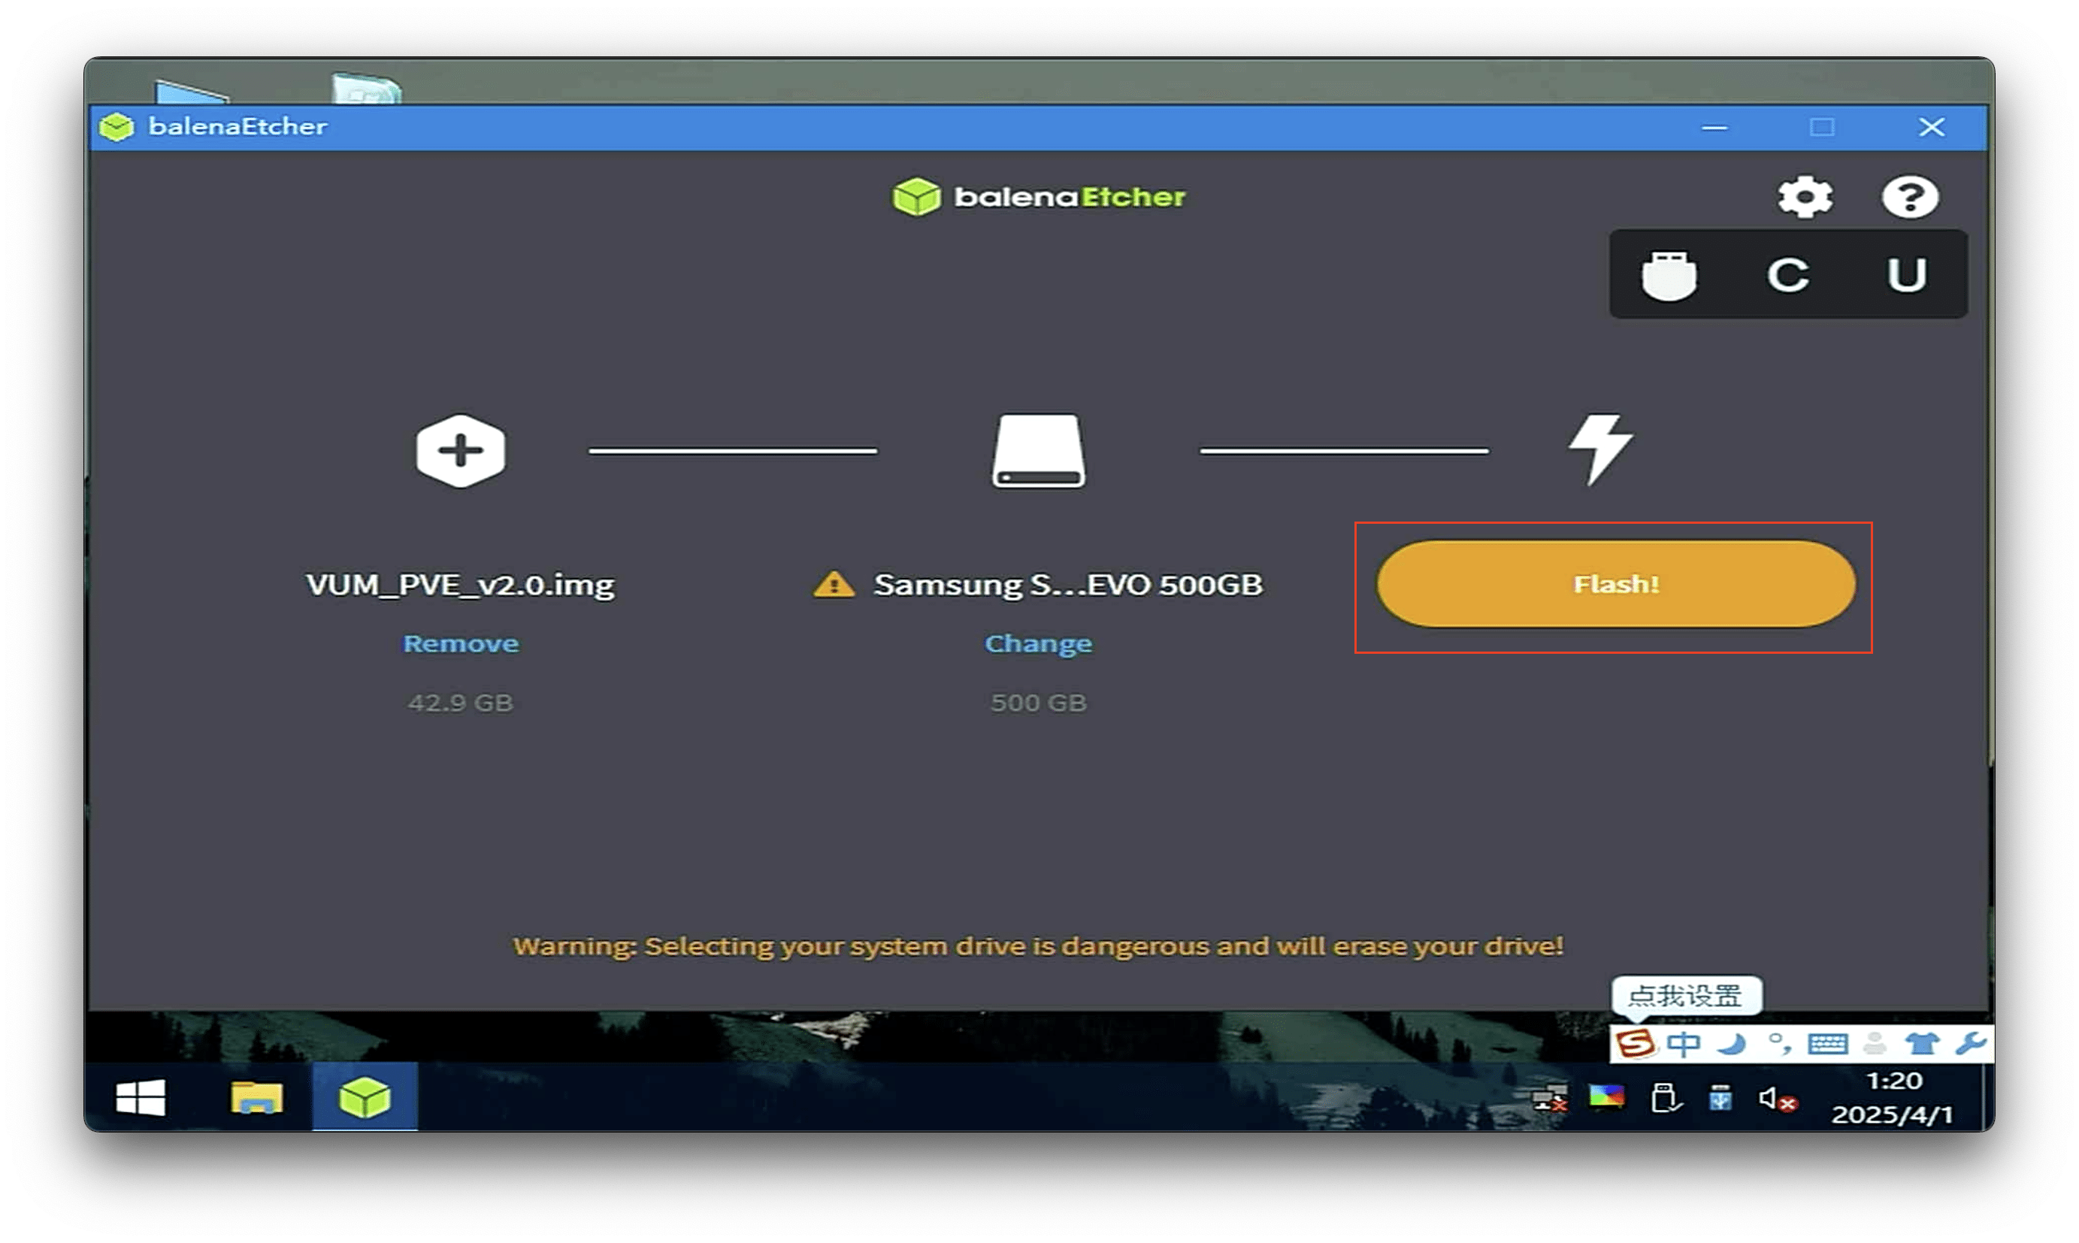
Task: Remove the selected VUM_PVE_v2.0.img image
Action: click(461, 643)
